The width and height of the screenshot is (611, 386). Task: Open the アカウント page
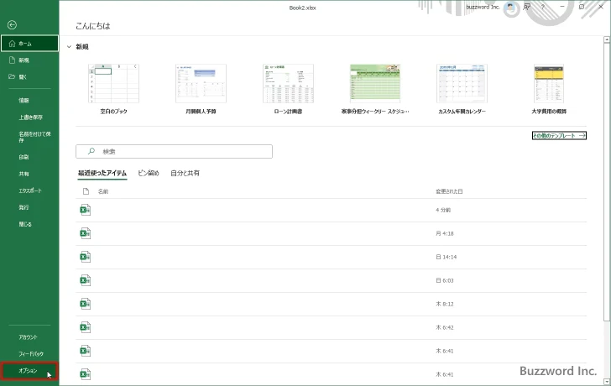tap(28, 336)
